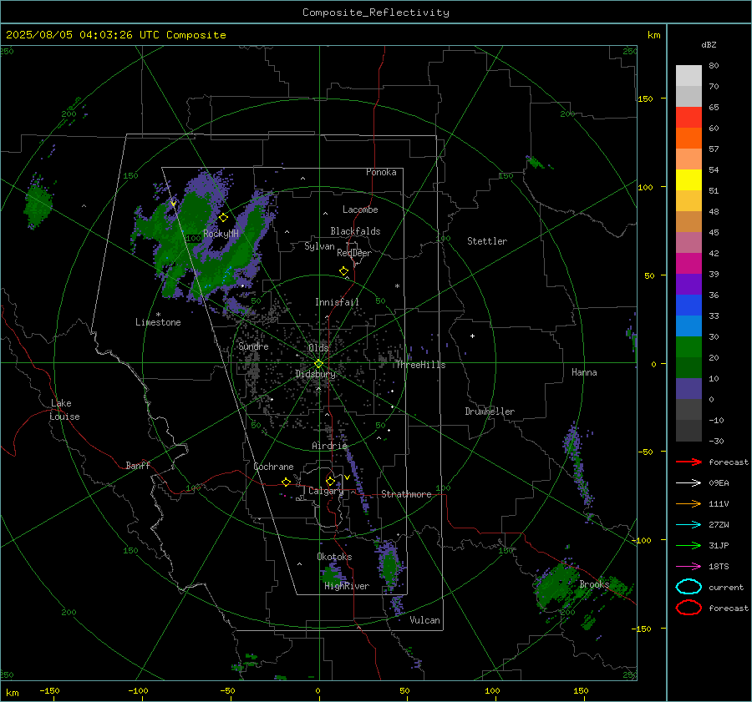This screenshot has width=752, height=702.
Task: Click the 'Ponoka' map label
Action: pos(381,172)
